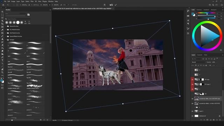The width and height of the screenshot is (224, 126).
Task: Commit transform with the checkmark
Action: click(x=115, y=5)
